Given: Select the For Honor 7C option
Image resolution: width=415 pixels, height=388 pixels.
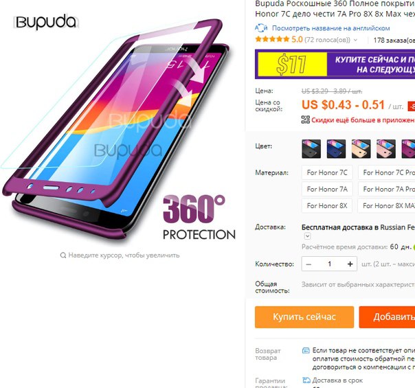Looking at the screenshot, I should 327,172.
